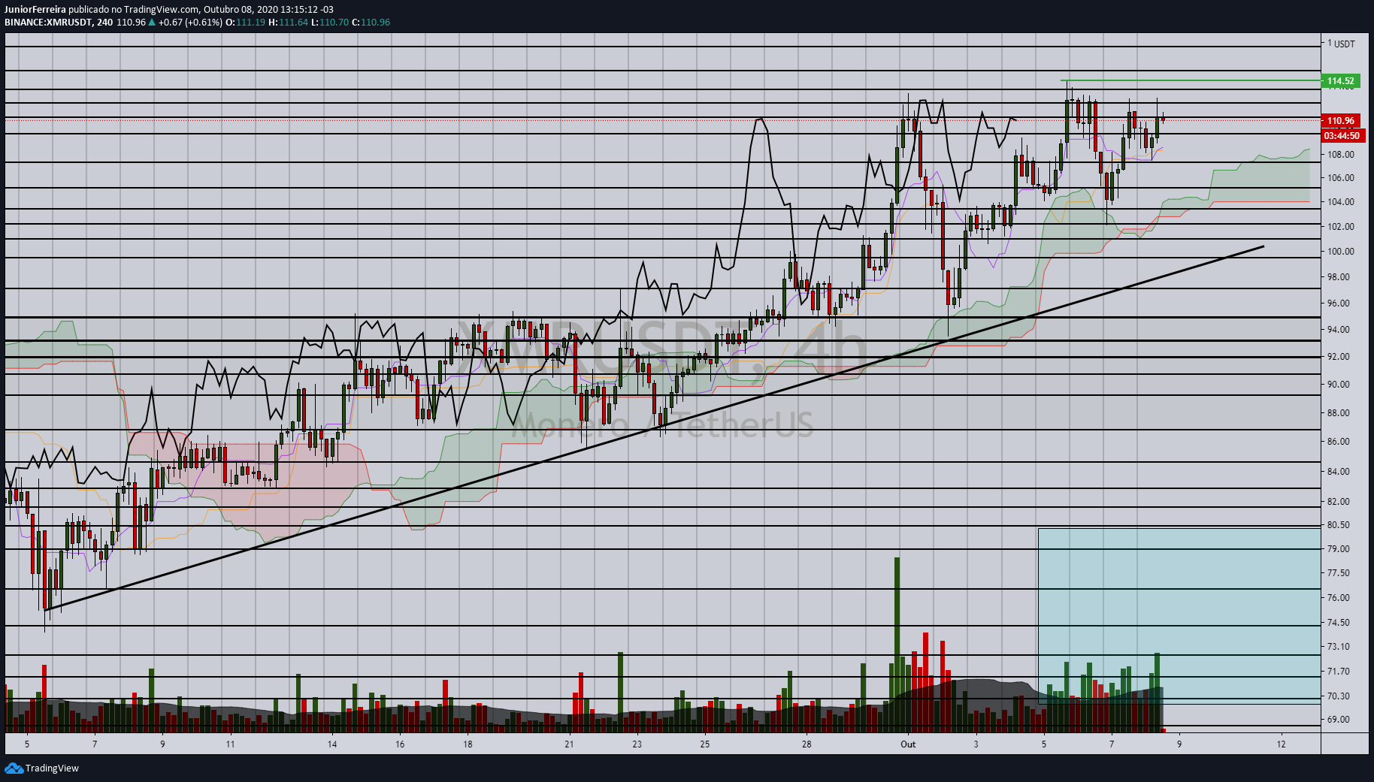Screen dimensions: 1374x782
Task: Click the Out month label on time axis
Action: tap(908, 744)
